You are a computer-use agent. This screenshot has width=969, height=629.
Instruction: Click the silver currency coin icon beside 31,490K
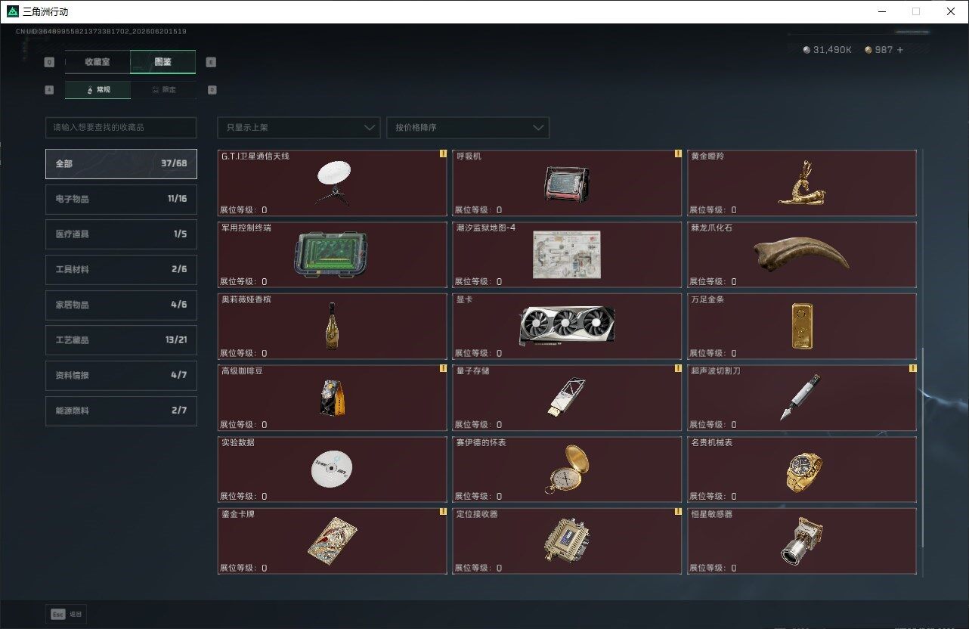(806, 50)
